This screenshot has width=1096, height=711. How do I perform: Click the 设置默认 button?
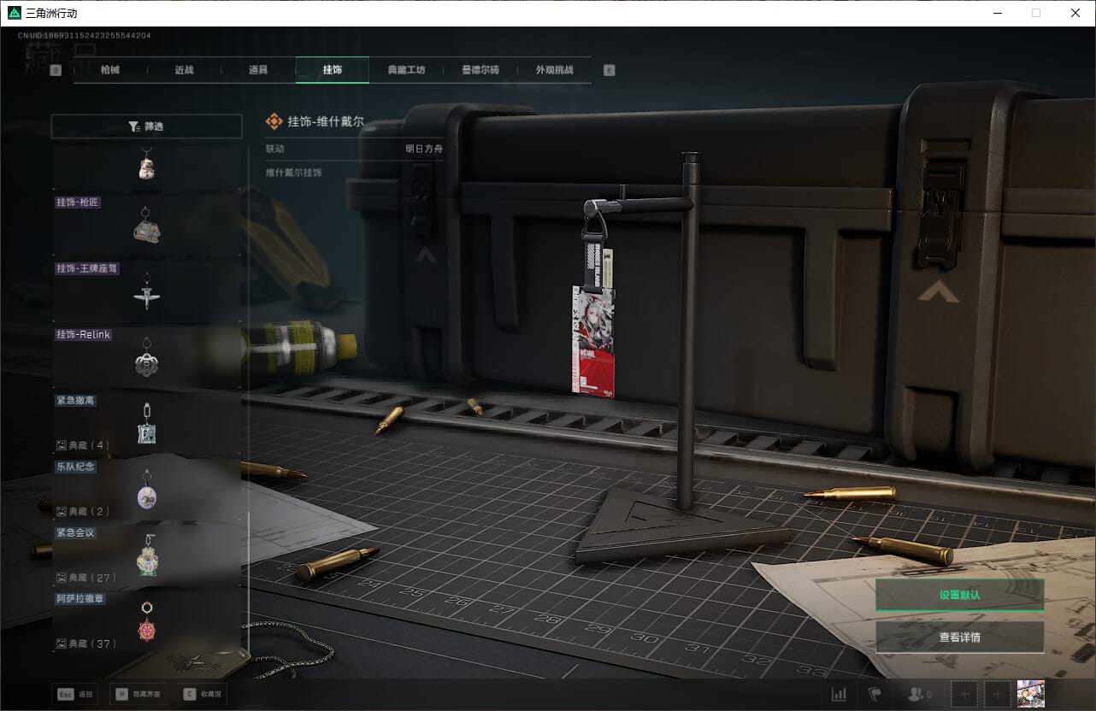[959, 595]
